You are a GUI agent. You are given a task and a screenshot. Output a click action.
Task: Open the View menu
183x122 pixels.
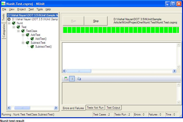point(12,9)
